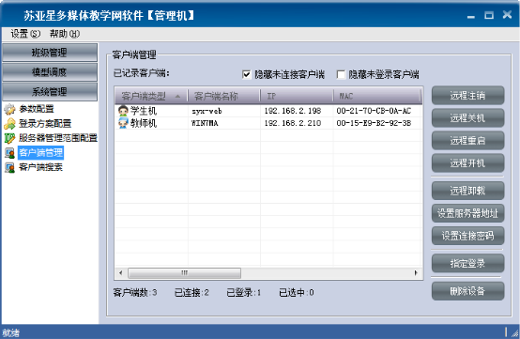Viewport: 520px width, 339px height.
Task: Select client name WIN7MA cell
Action: [x=205, y=123]
